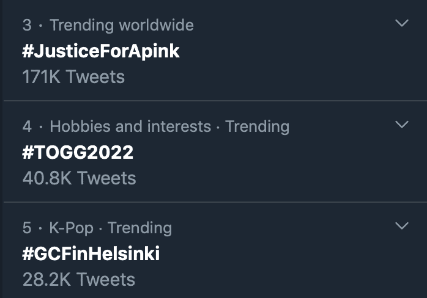Click the rank number 3
427x298 pixels.
pos(27,25)
